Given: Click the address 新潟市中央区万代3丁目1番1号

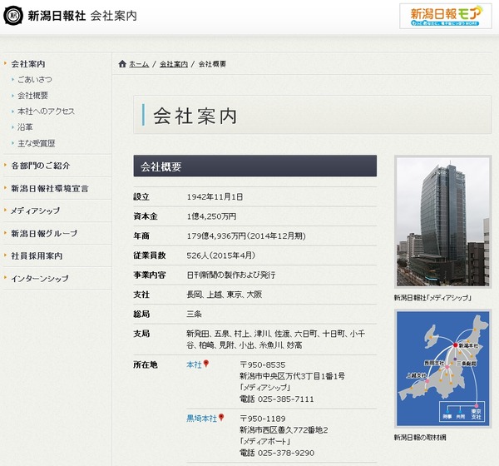Looking at the screenshot, I should click(x=292, y=376).
